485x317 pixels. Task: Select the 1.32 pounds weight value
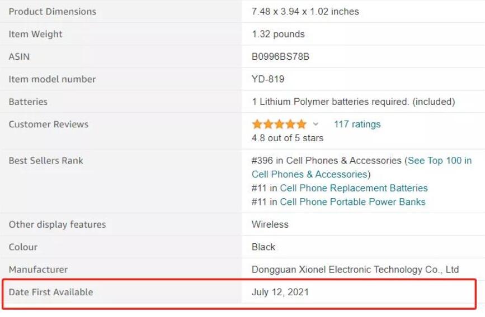click(278, 34)
